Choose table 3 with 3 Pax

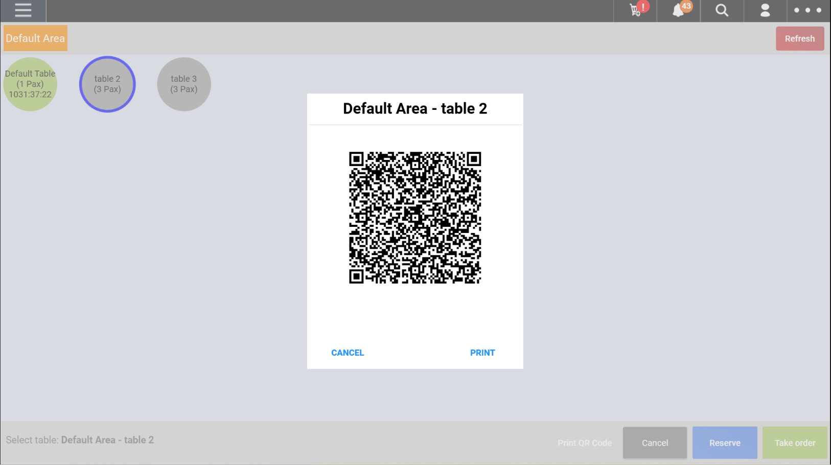click(184, 84)
